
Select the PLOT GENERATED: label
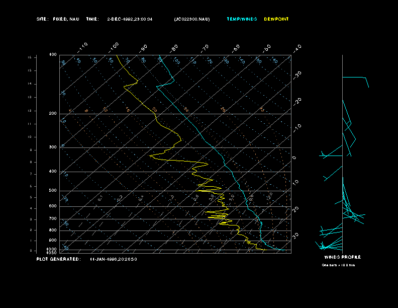59,259
